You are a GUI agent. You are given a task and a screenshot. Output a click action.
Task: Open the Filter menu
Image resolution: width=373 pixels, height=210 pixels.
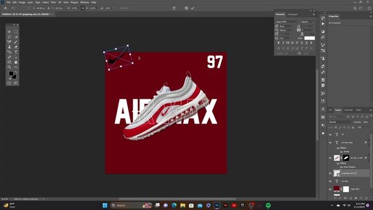53,2
